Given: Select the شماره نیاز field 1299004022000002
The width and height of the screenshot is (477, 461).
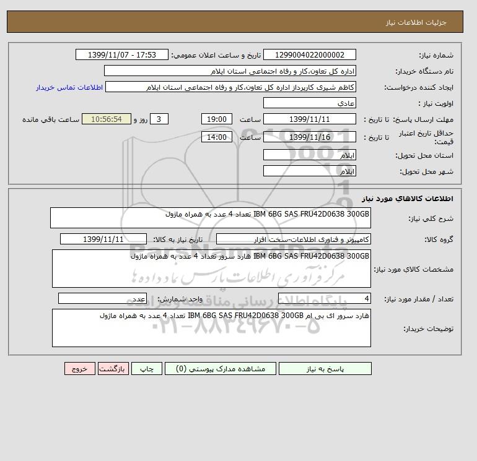Looking at the screenshot, I should [x=309, y=54].
